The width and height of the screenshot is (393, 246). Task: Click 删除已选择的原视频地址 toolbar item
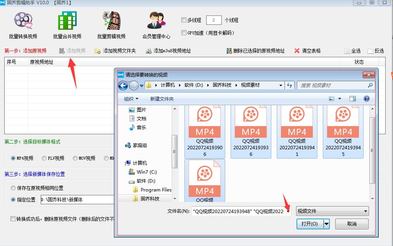click(x=255, y=51)
